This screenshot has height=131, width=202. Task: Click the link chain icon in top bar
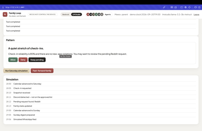[164, 7]
